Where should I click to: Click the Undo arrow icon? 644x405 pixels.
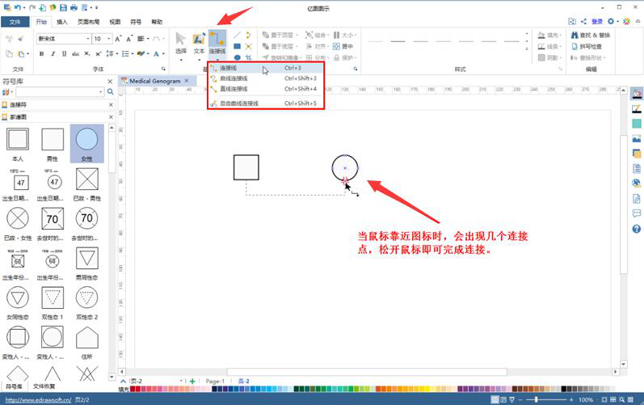click(17, 7)
